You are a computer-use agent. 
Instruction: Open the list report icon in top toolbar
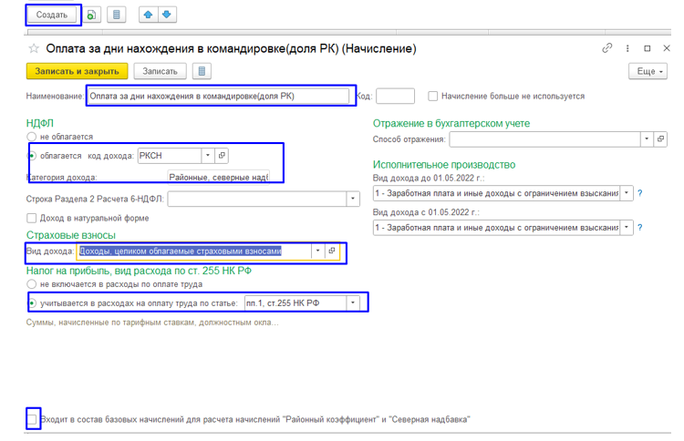coord(116,15)
